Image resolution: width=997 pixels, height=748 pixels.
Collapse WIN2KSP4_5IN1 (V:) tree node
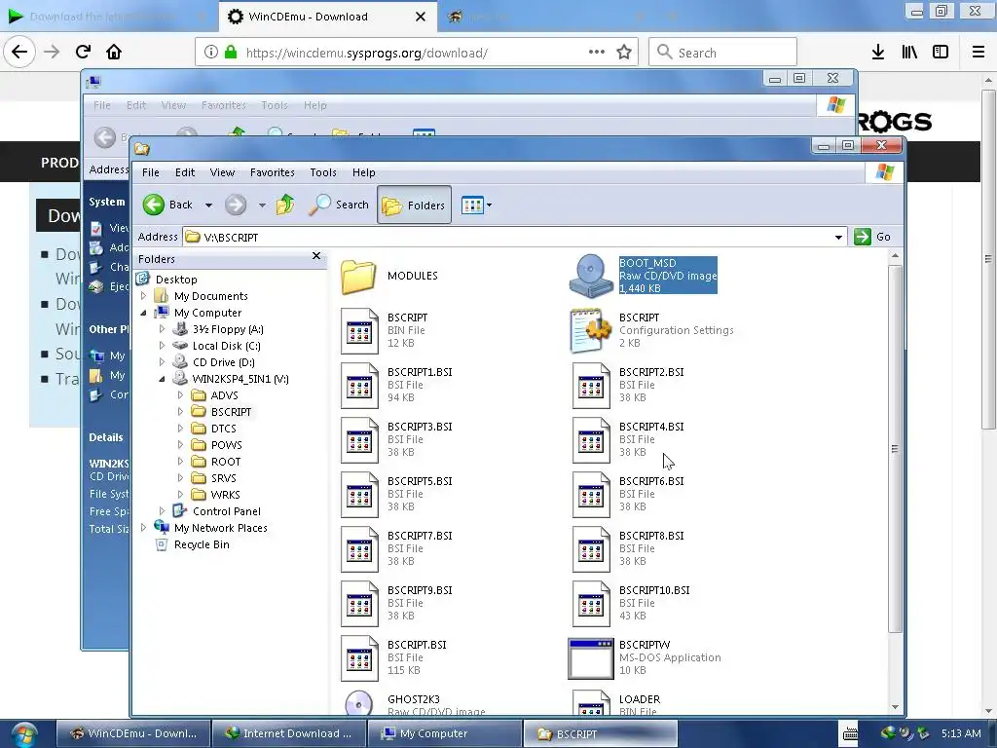[x=162, y=379]
